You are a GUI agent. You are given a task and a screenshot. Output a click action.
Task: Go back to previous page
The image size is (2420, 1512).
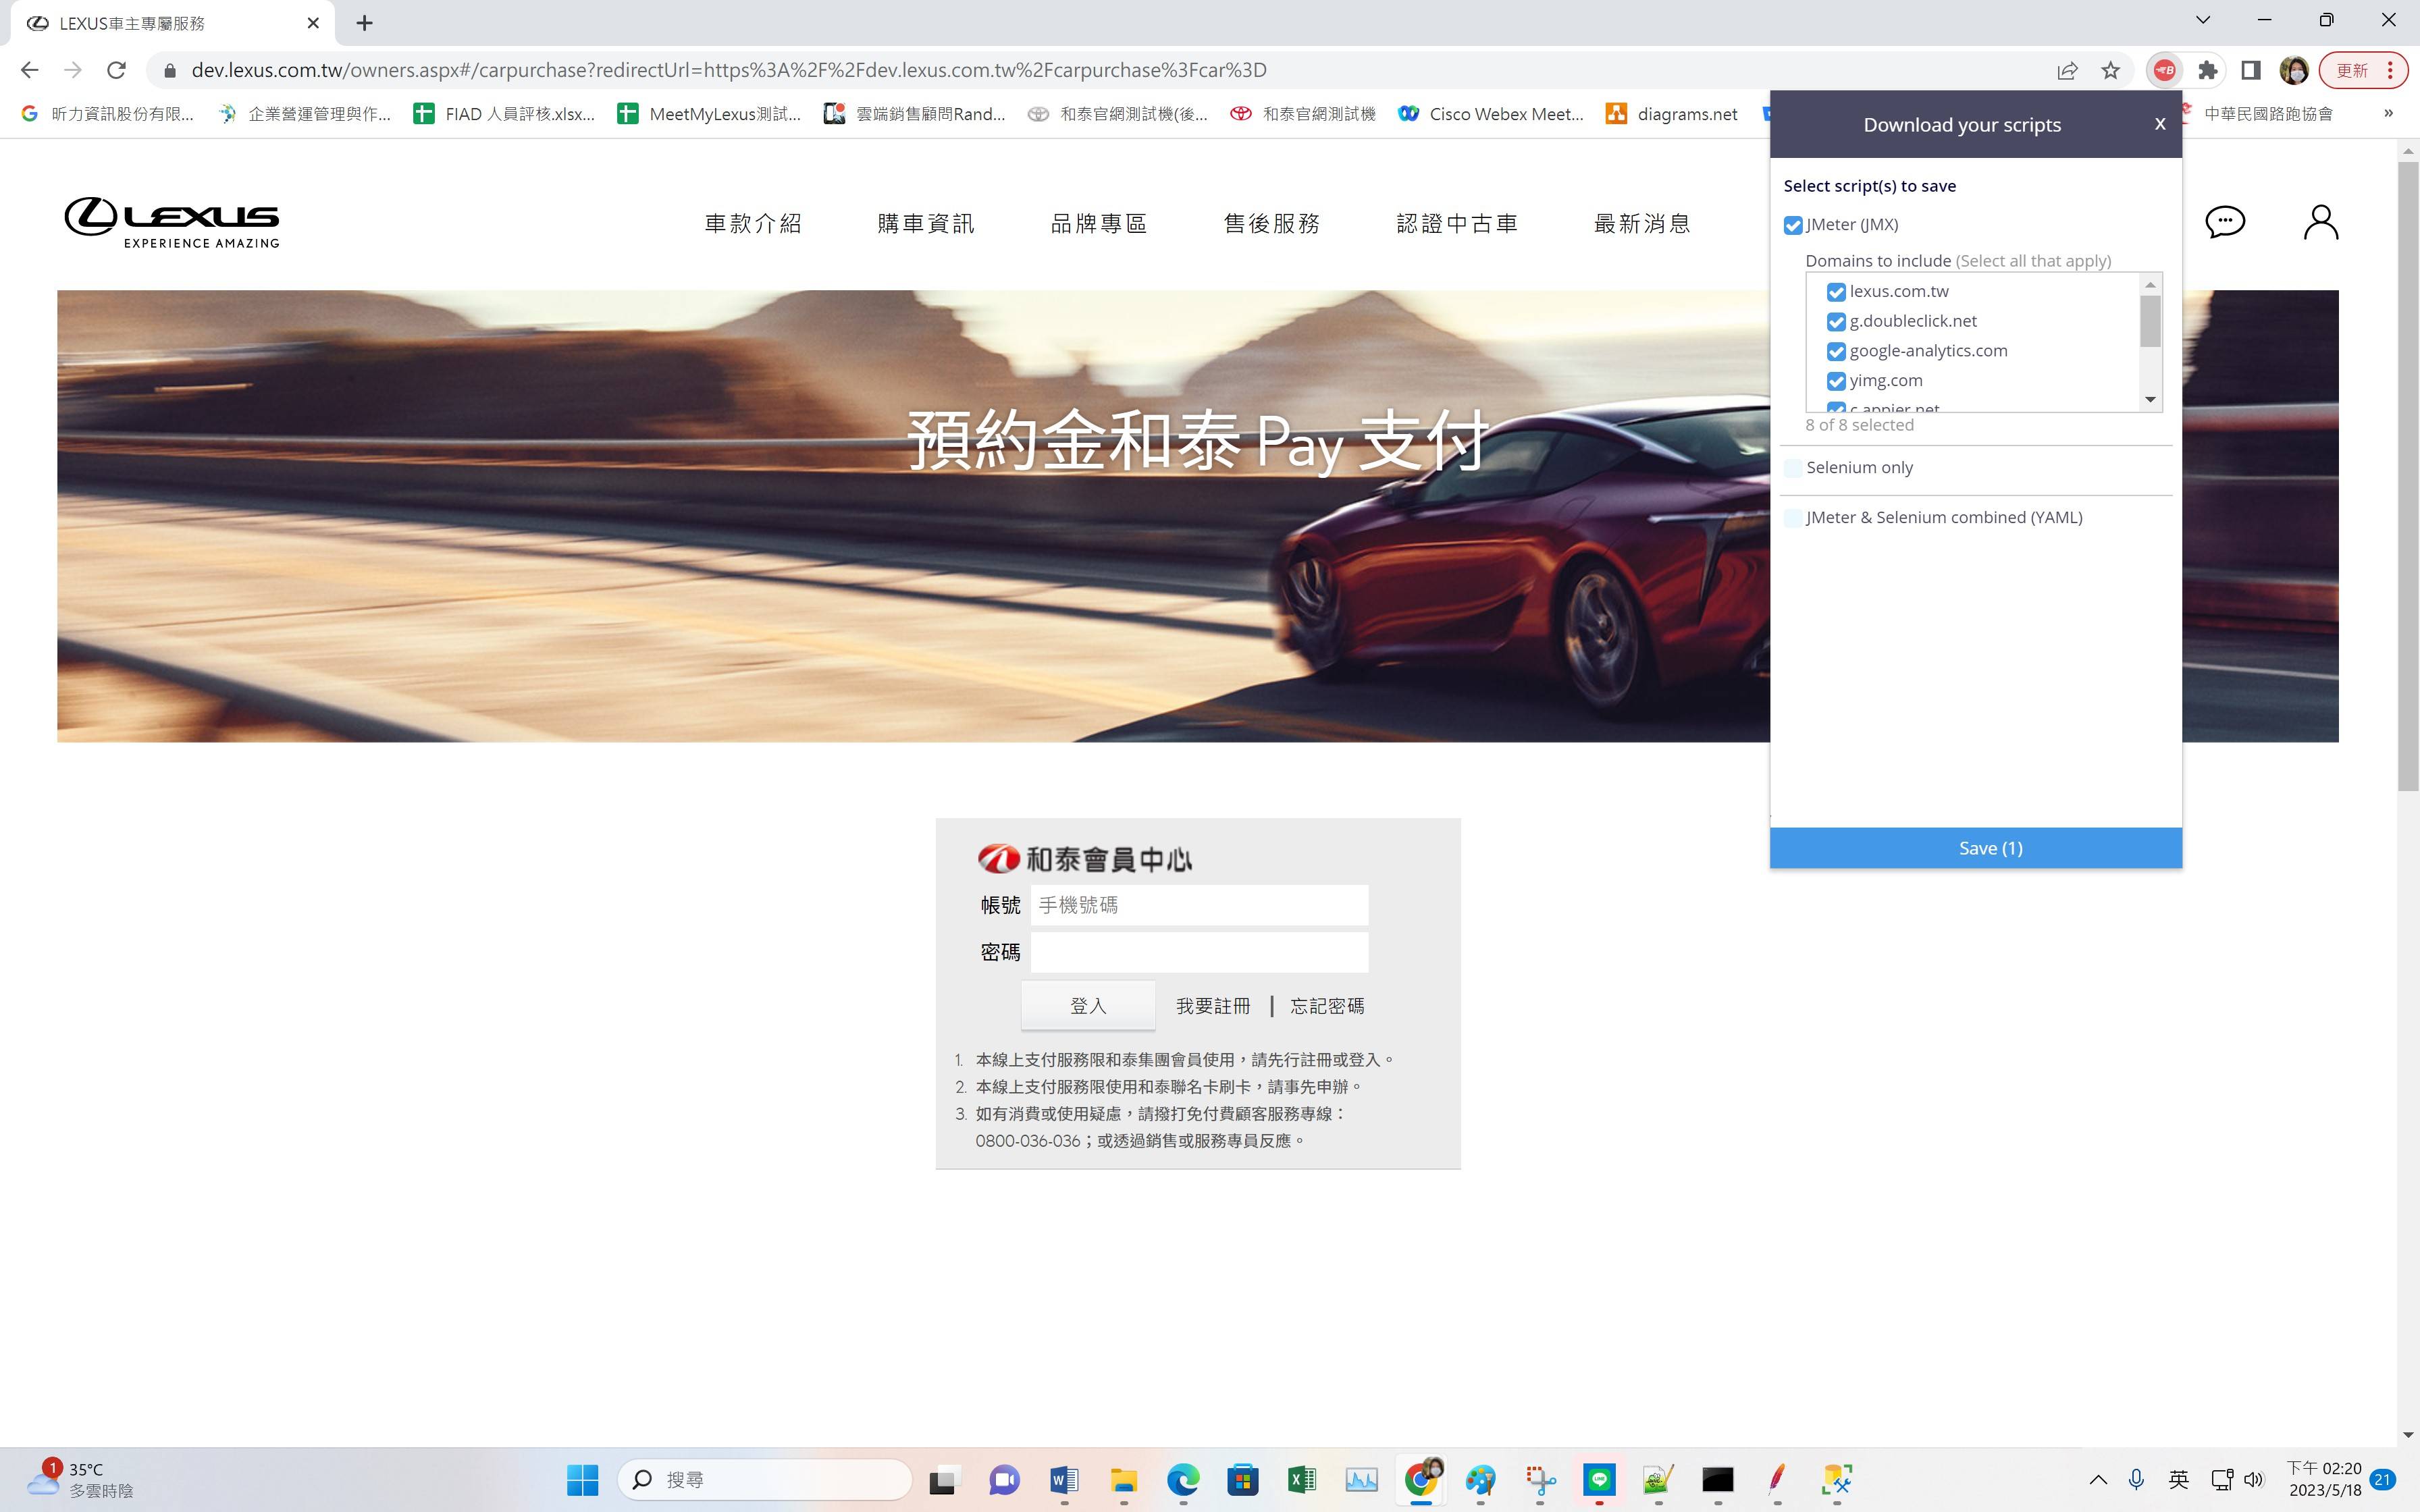pos(29,70)
